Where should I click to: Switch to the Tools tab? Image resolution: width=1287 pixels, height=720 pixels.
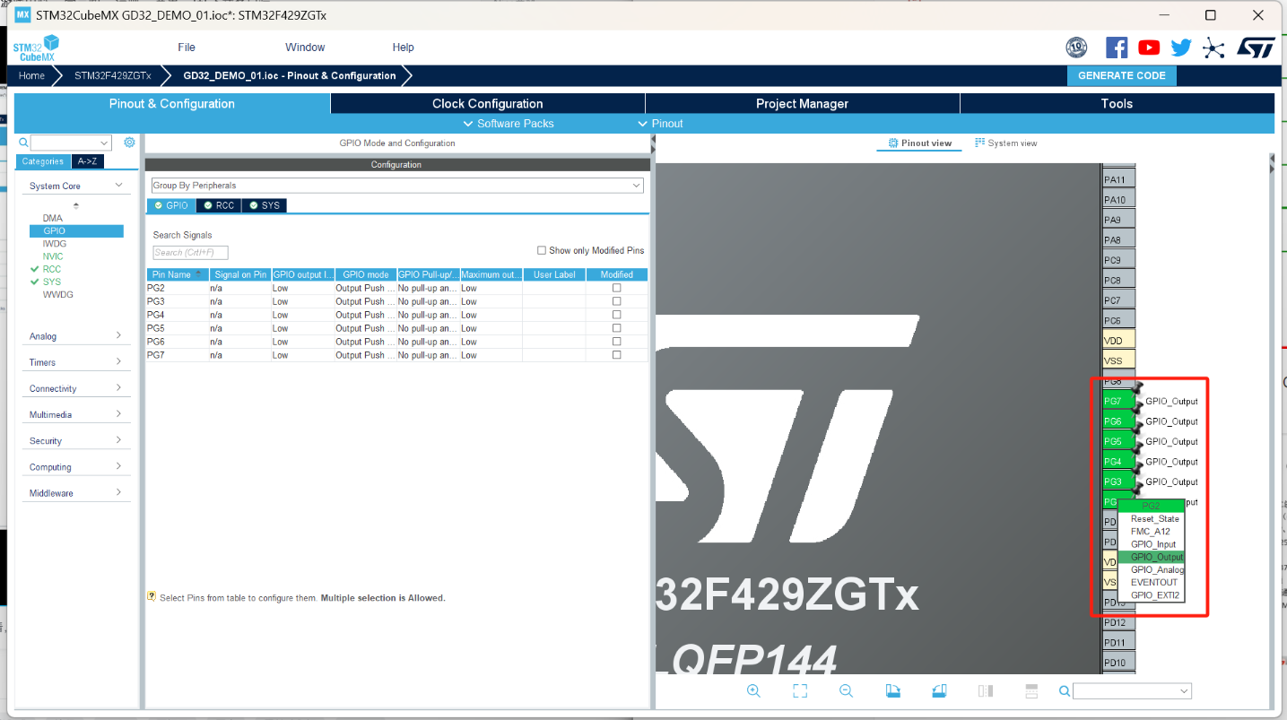(1117, 104)
